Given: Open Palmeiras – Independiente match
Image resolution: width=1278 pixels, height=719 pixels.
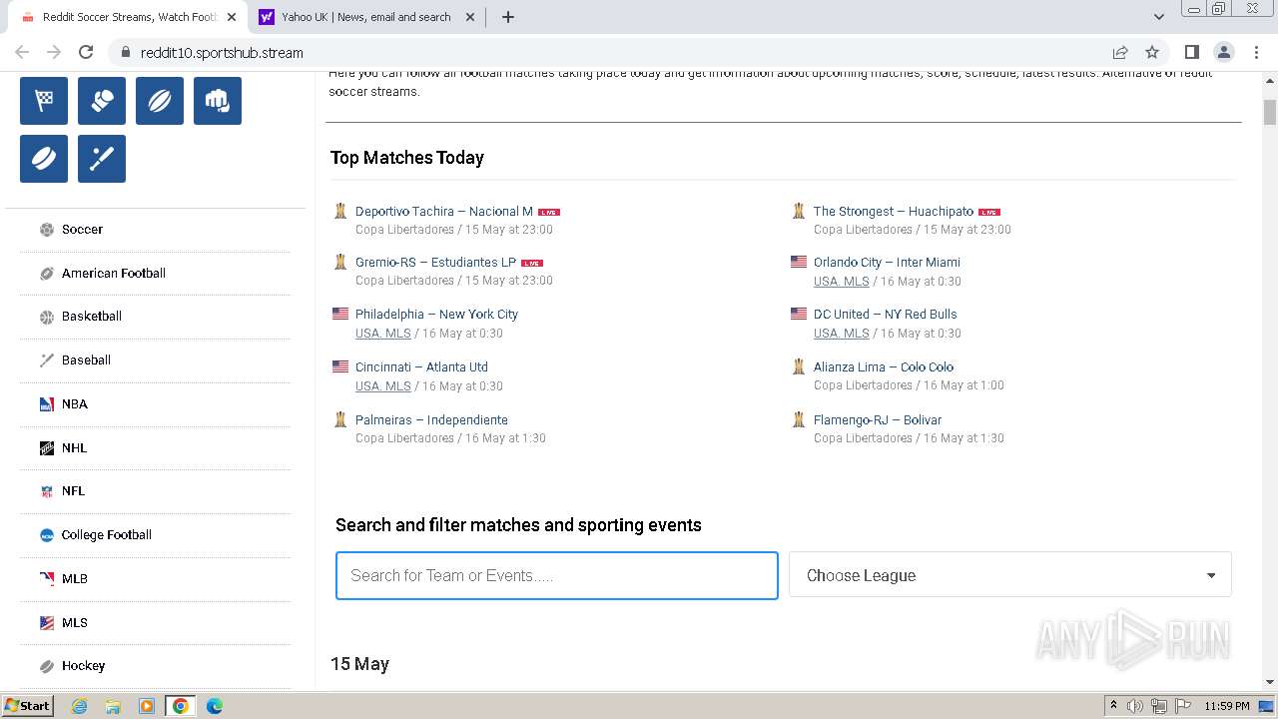Looking at the screenshot, I should pyautogui.click(x=431, y=420).
